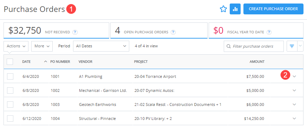The image size is (307, 128).
Task: Open dropdown arrow beside filter button
Action: coord(300,46)
